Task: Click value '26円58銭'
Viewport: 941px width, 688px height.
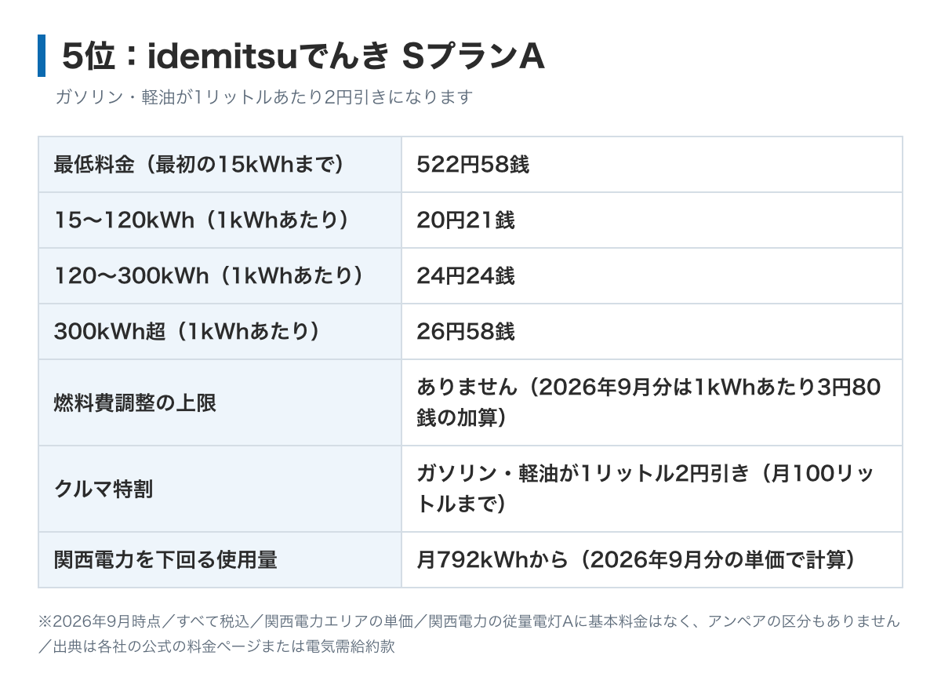Action: click(x=466, y=332)
